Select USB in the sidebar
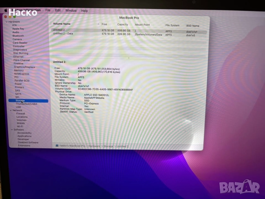The width and height of the screenshot is (265, 199). click(x=18, y=107)
